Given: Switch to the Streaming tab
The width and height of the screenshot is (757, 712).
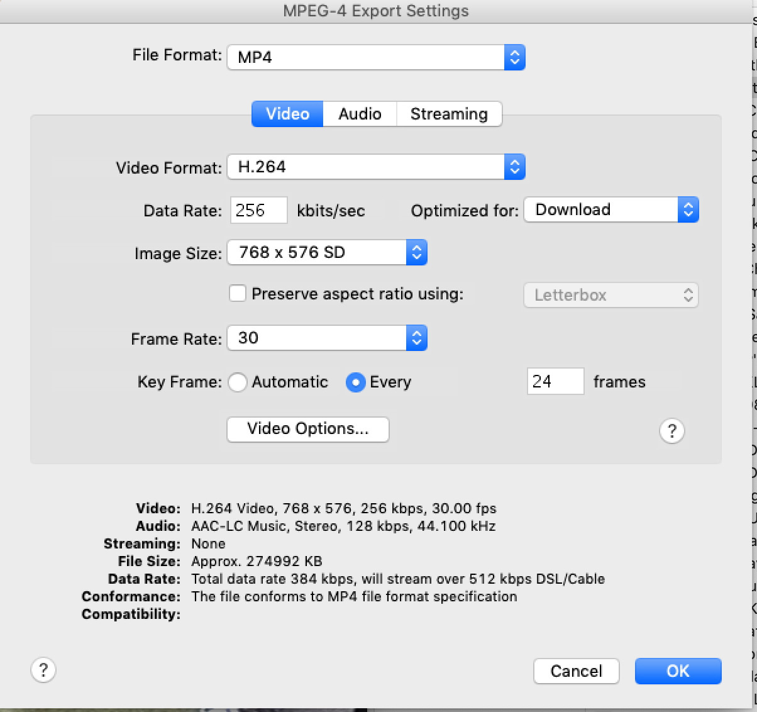Looking at the screenshot, I should [449, 114].
